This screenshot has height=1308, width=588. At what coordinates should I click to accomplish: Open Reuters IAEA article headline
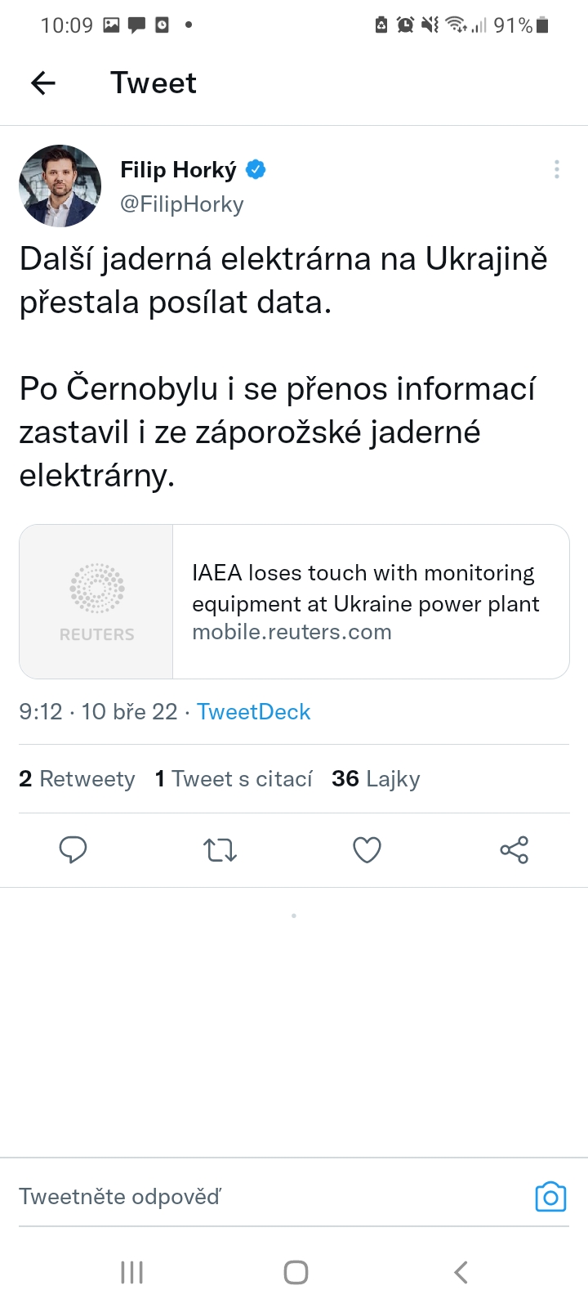point(365,589)
